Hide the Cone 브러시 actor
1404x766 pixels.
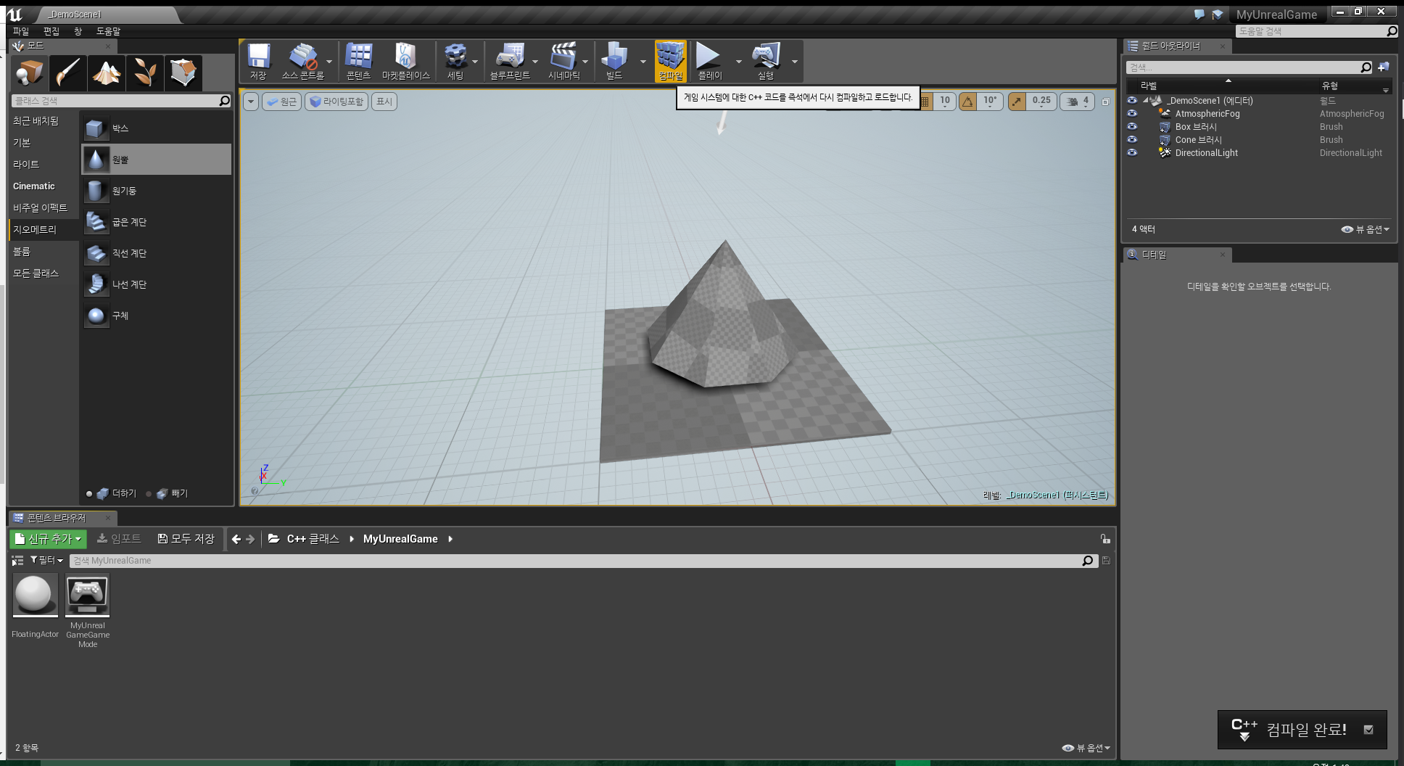pos(1132,140)
